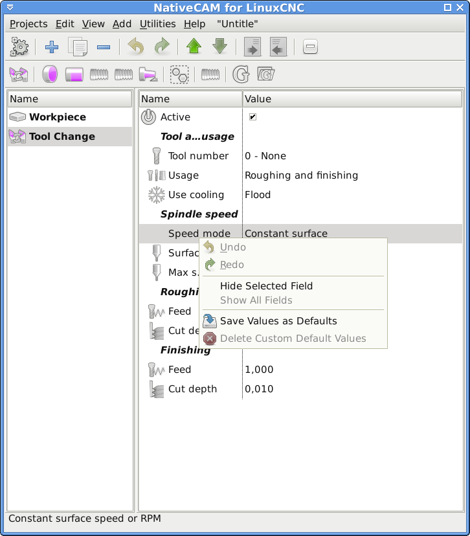This screenshot has height=536, width=470.
Task: Open the Help menu
Action: [194, 24]
